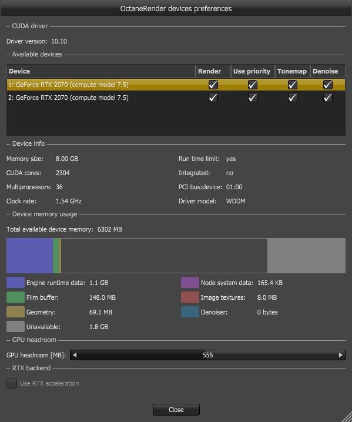Click the Clock rate 1.54 GHz value

tap(68, 201)
